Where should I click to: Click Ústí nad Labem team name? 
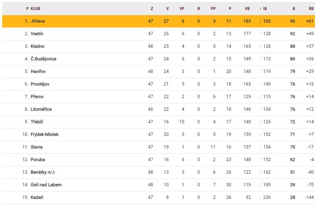tap(46, 185)
